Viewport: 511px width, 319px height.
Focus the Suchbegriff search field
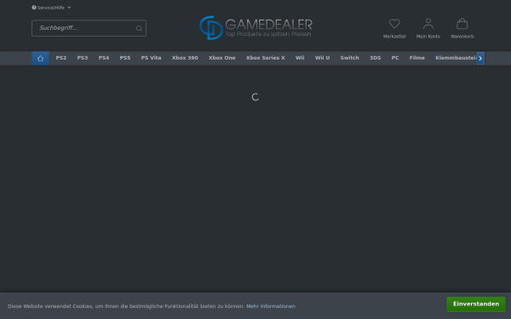(x=89, y=28)
